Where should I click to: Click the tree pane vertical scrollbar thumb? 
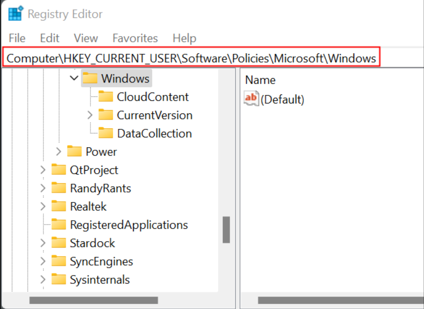(x=226, y=230)
